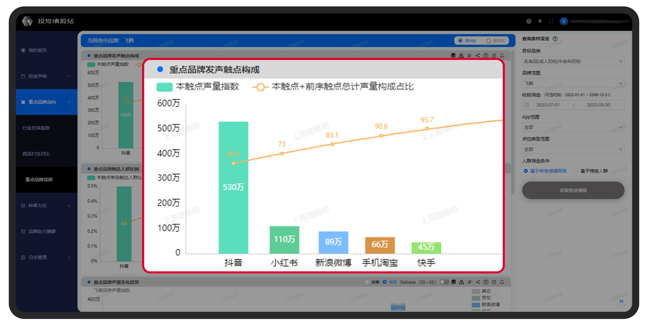This screenshot has width=648, height=325.
Task: Expand the 种草力仪 sidebar menu
Action: point(47,205)
